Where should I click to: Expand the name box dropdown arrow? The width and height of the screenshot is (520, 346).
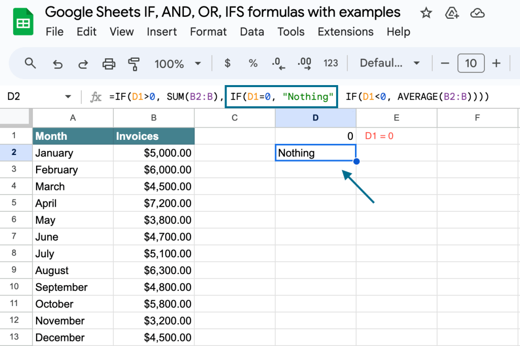(x=68, y=97)
